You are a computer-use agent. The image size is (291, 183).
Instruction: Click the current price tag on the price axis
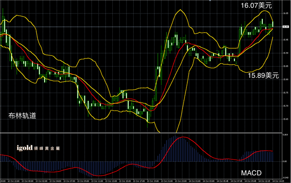286,27
